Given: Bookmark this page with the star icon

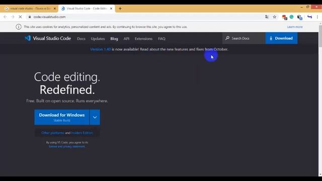Looking at the screenshot, I should click(275, 17).
